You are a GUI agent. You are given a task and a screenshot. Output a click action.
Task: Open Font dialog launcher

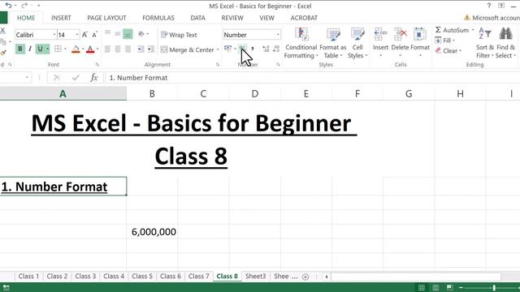pyautogui.click(x=97, y=65)
